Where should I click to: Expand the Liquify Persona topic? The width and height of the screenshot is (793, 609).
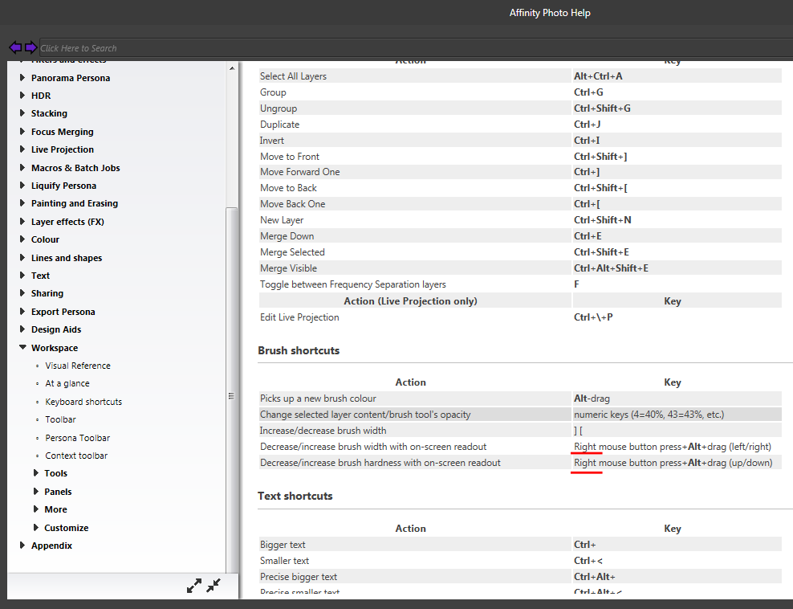coord(22,186)
